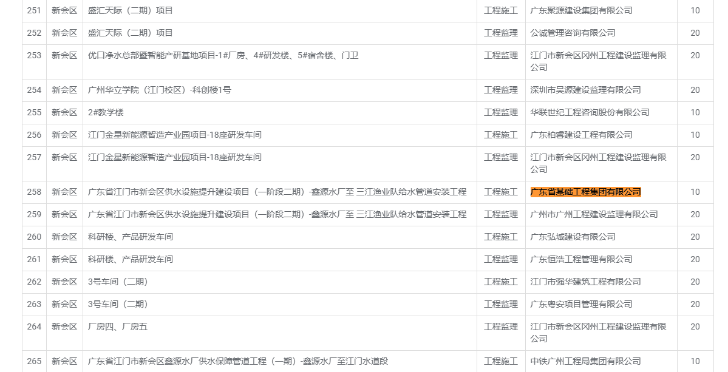Click 江门市新会区冈州工程建设监理有限公司 in row 264
Viewport: 728px width, 372px height.
[598, 333]
